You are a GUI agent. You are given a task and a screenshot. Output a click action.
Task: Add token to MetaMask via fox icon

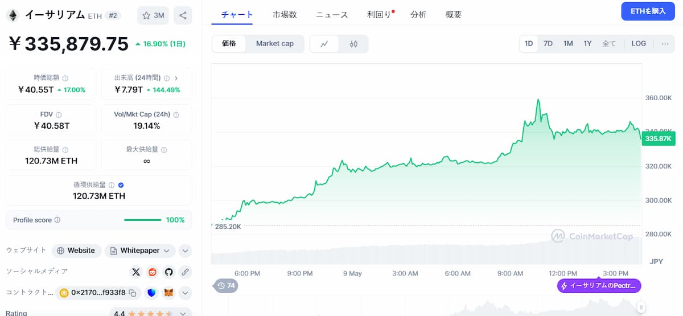168,293
